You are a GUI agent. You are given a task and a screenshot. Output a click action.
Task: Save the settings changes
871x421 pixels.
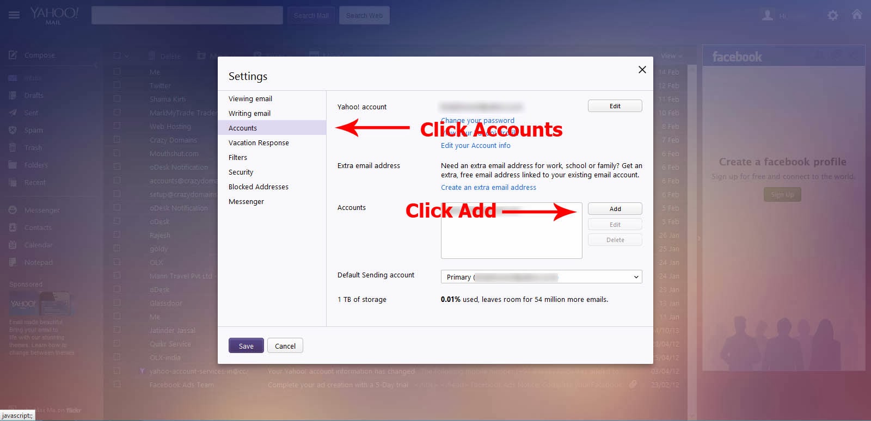click(x=246, y=346)
